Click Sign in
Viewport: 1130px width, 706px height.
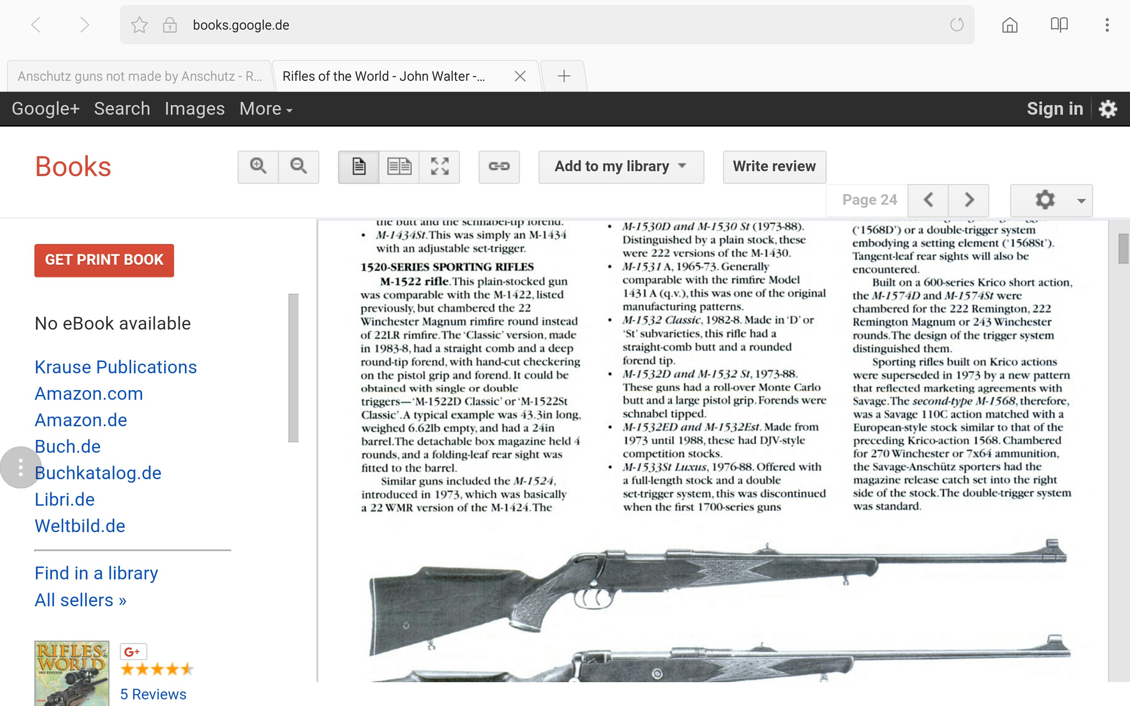(1055, 109)
